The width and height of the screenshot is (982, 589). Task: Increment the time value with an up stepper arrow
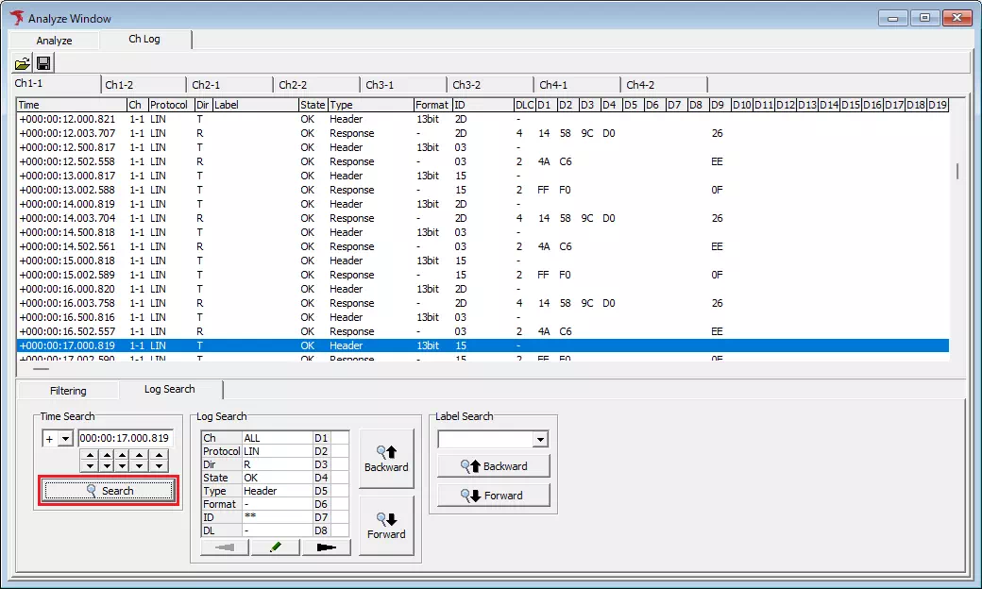click(x=91, y=455)
